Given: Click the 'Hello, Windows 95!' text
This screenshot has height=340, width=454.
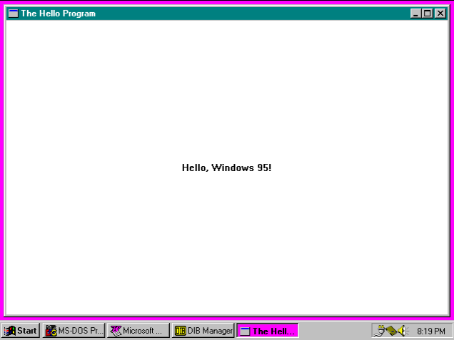Looking at the screenshot, I should [x=227, y=168].
